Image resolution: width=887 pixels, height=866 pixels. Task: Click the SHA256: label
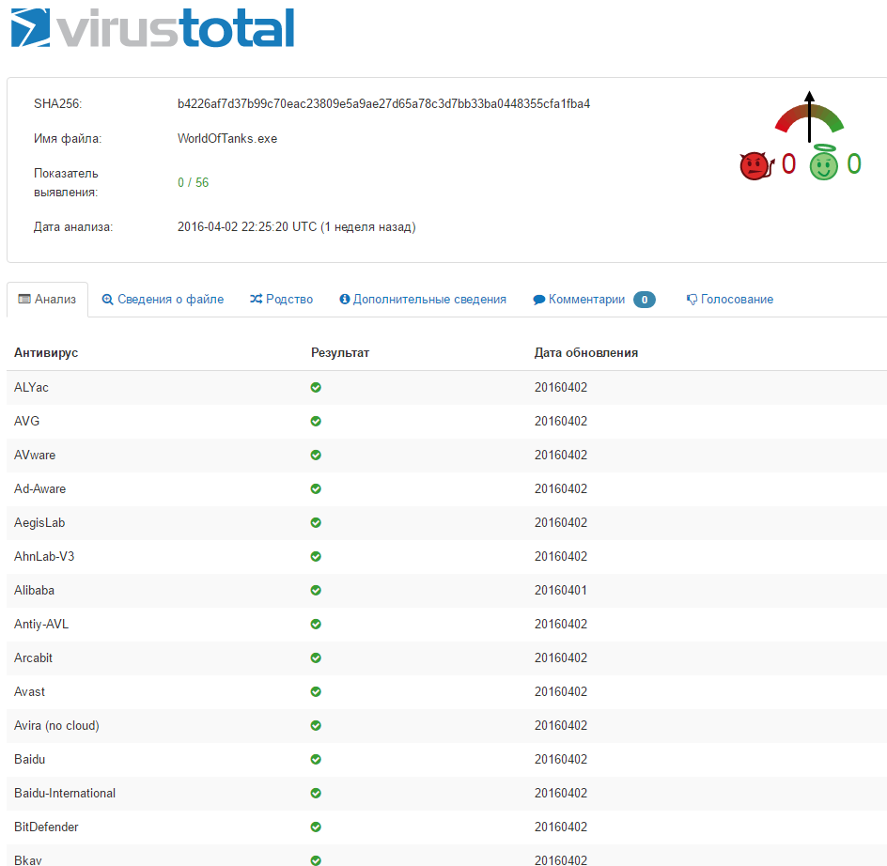coord(57,103)
